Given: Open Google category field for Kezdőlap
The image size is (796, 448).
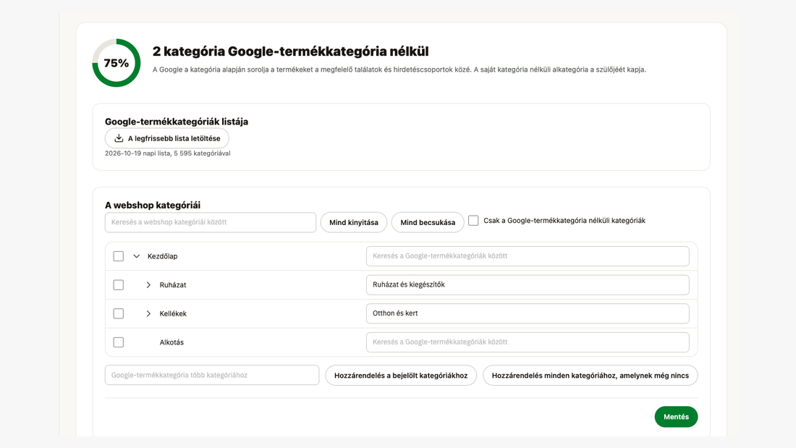Looking at the screenshot, I should pyautogui.click(x=528, y=256).
